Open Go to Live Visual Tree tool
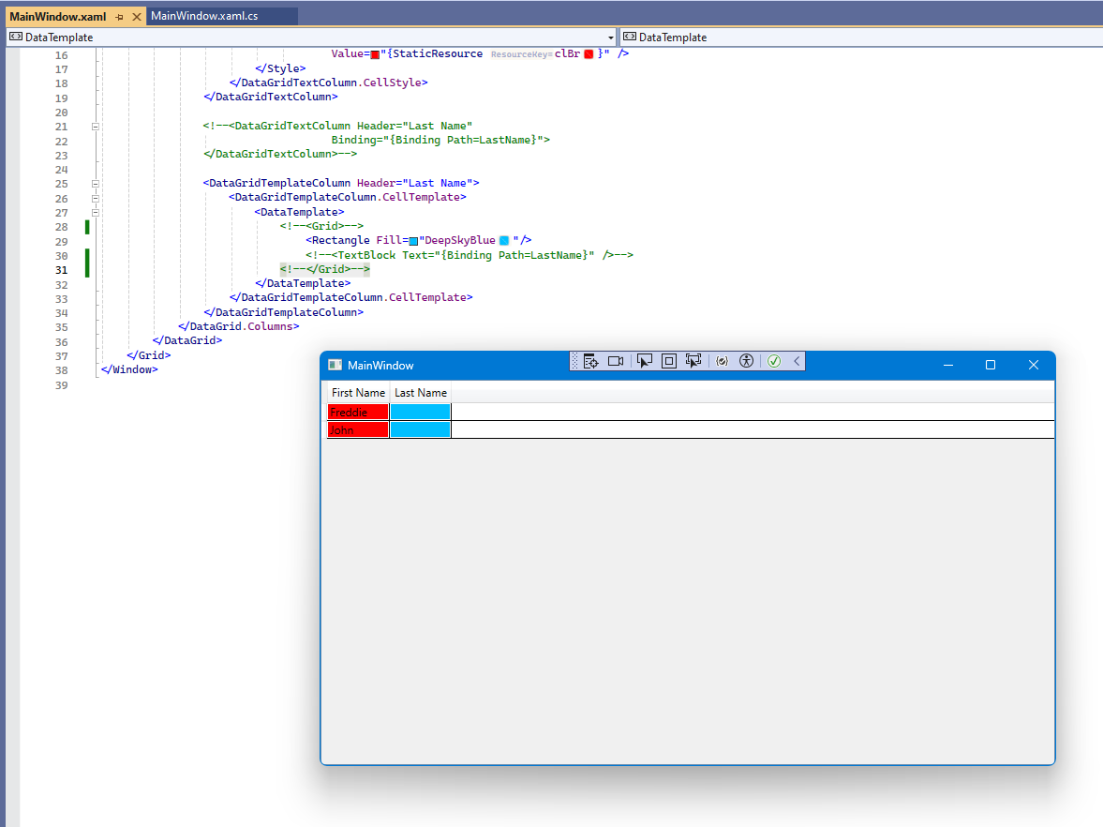 point(591,361)
